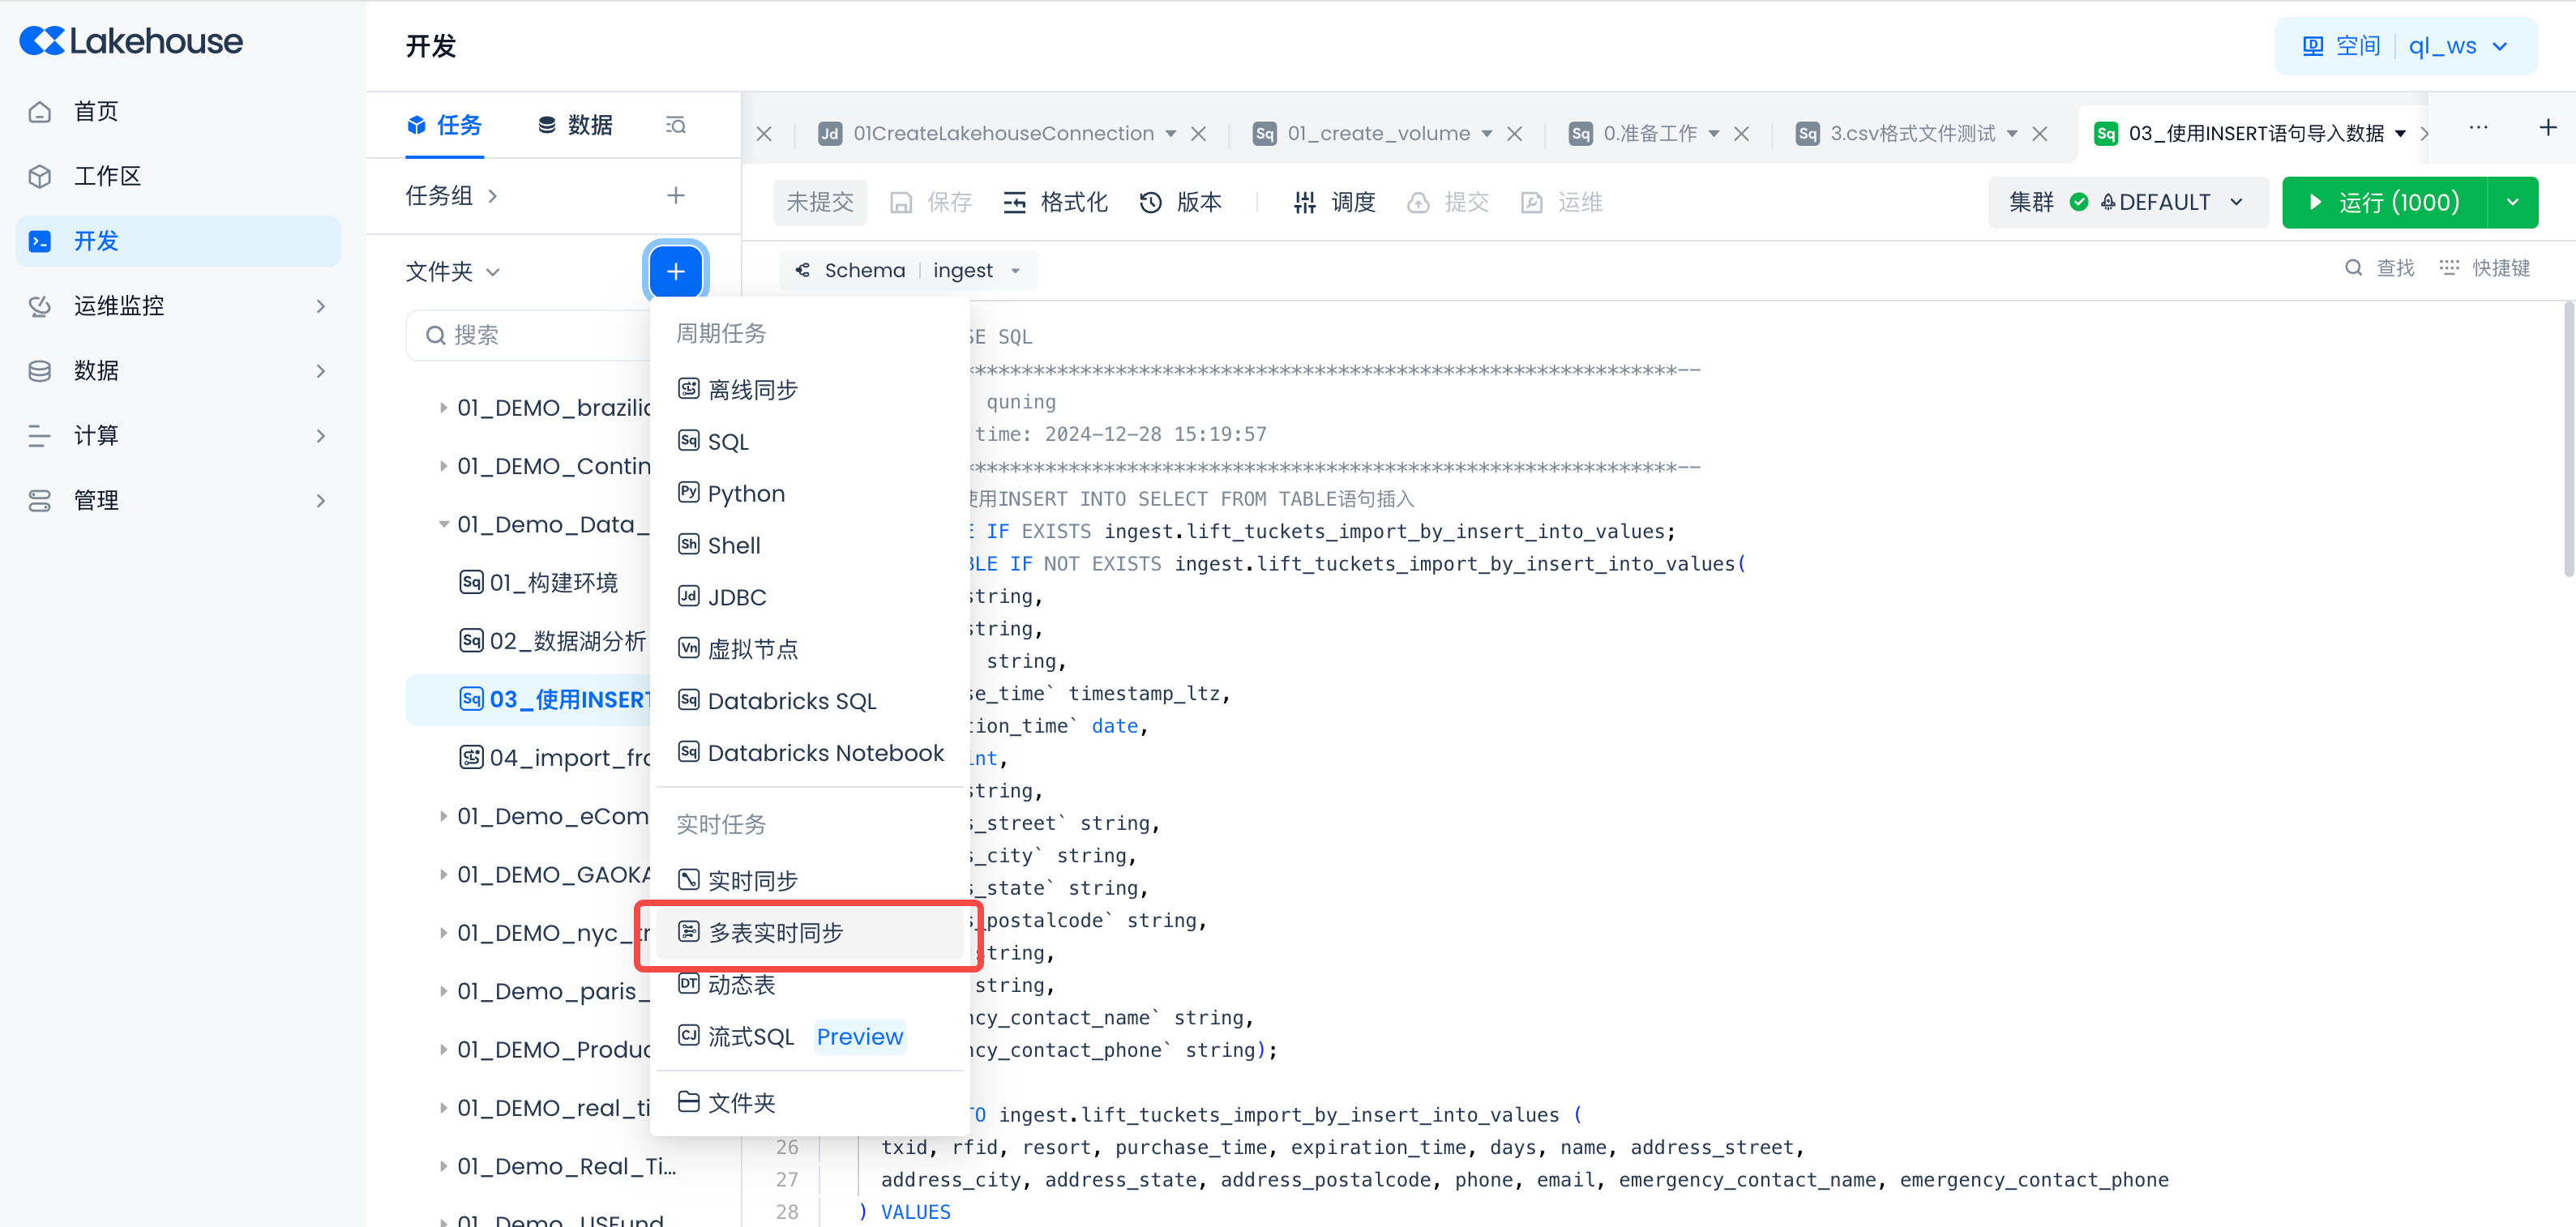Click the list search icon beside 数据 tab
Screen dimensions: 2576x1227
tap(676, 125)
